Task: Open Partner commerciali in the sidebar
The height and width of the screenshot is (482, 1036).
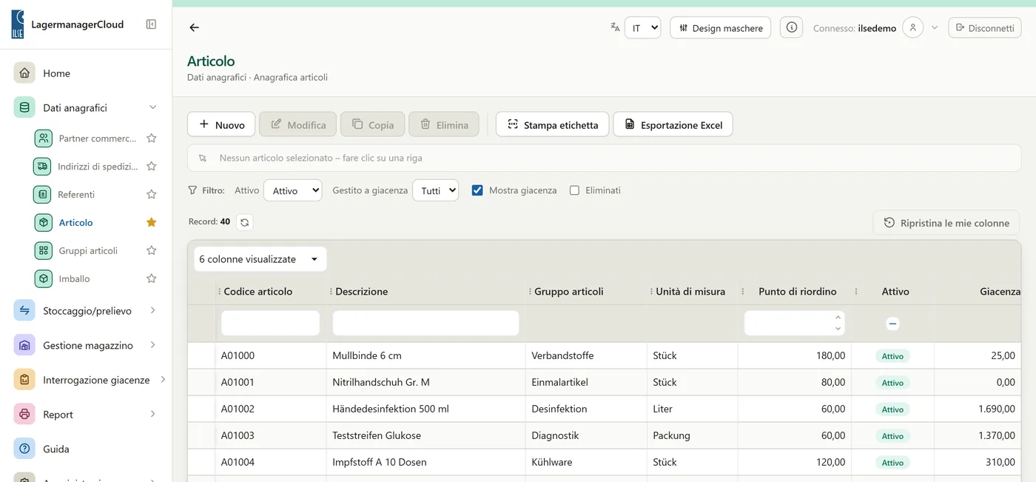Action: click(x=98, y=138)
